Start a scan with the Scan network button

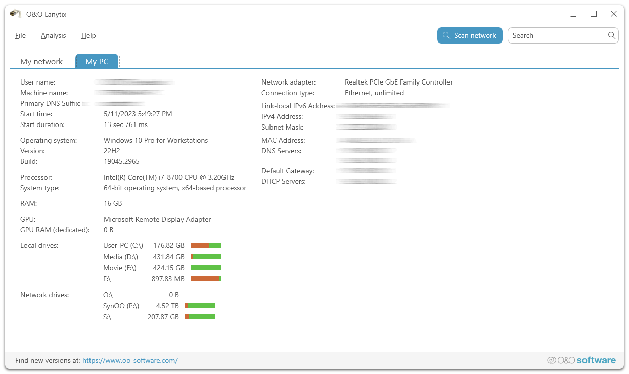tap(470, 35)
